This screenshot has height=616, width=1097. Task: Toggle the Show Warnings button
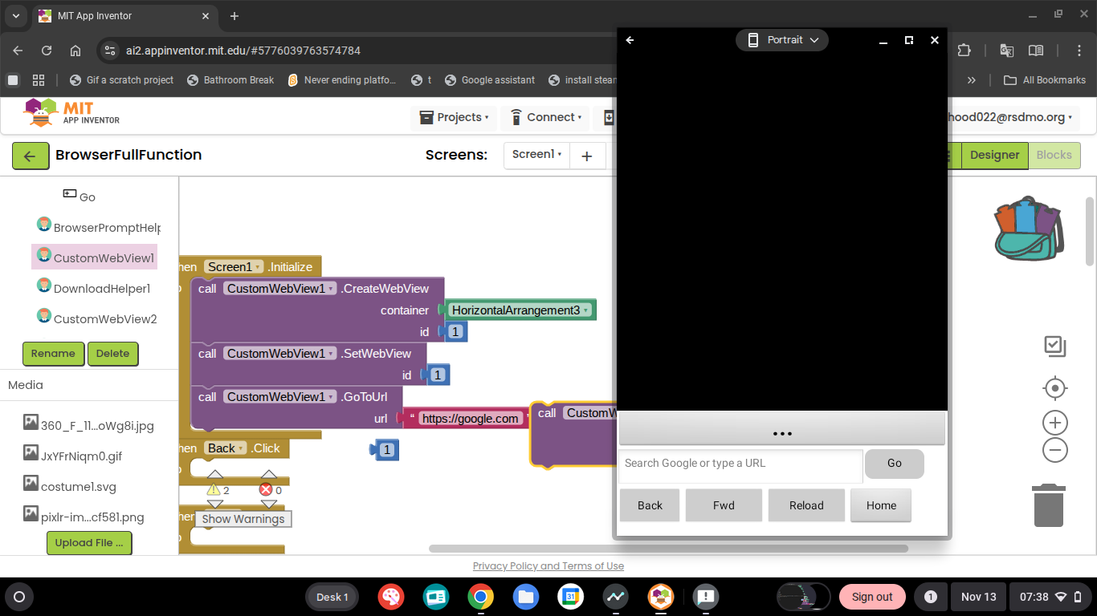[243, 519]
